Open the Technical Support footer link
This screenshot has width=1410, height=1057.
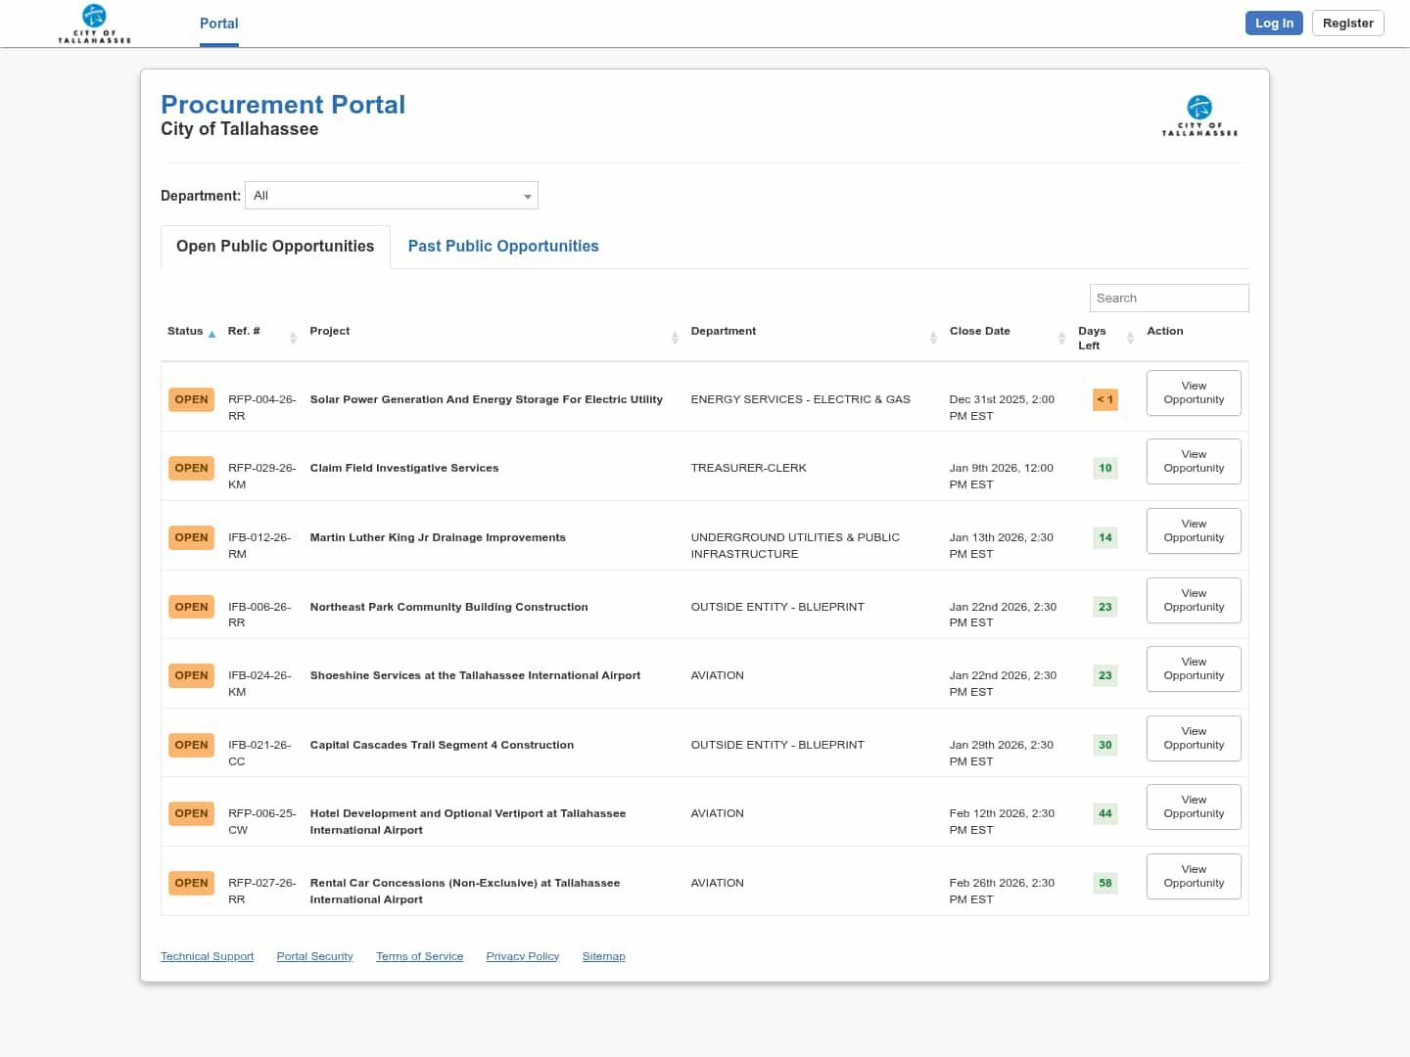tap(207, 957)
